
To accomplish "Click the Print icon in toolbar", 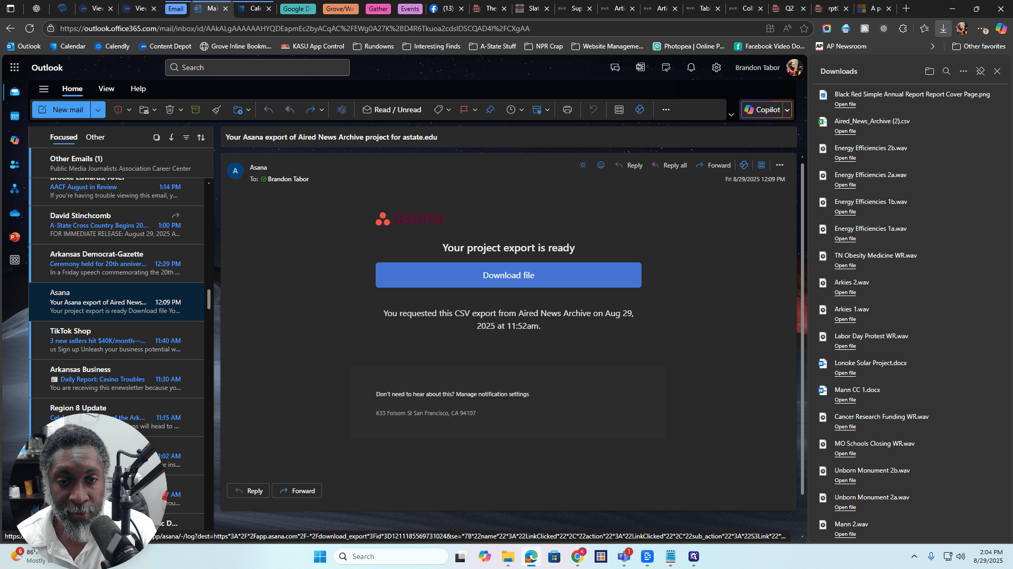I will [567, 110].
